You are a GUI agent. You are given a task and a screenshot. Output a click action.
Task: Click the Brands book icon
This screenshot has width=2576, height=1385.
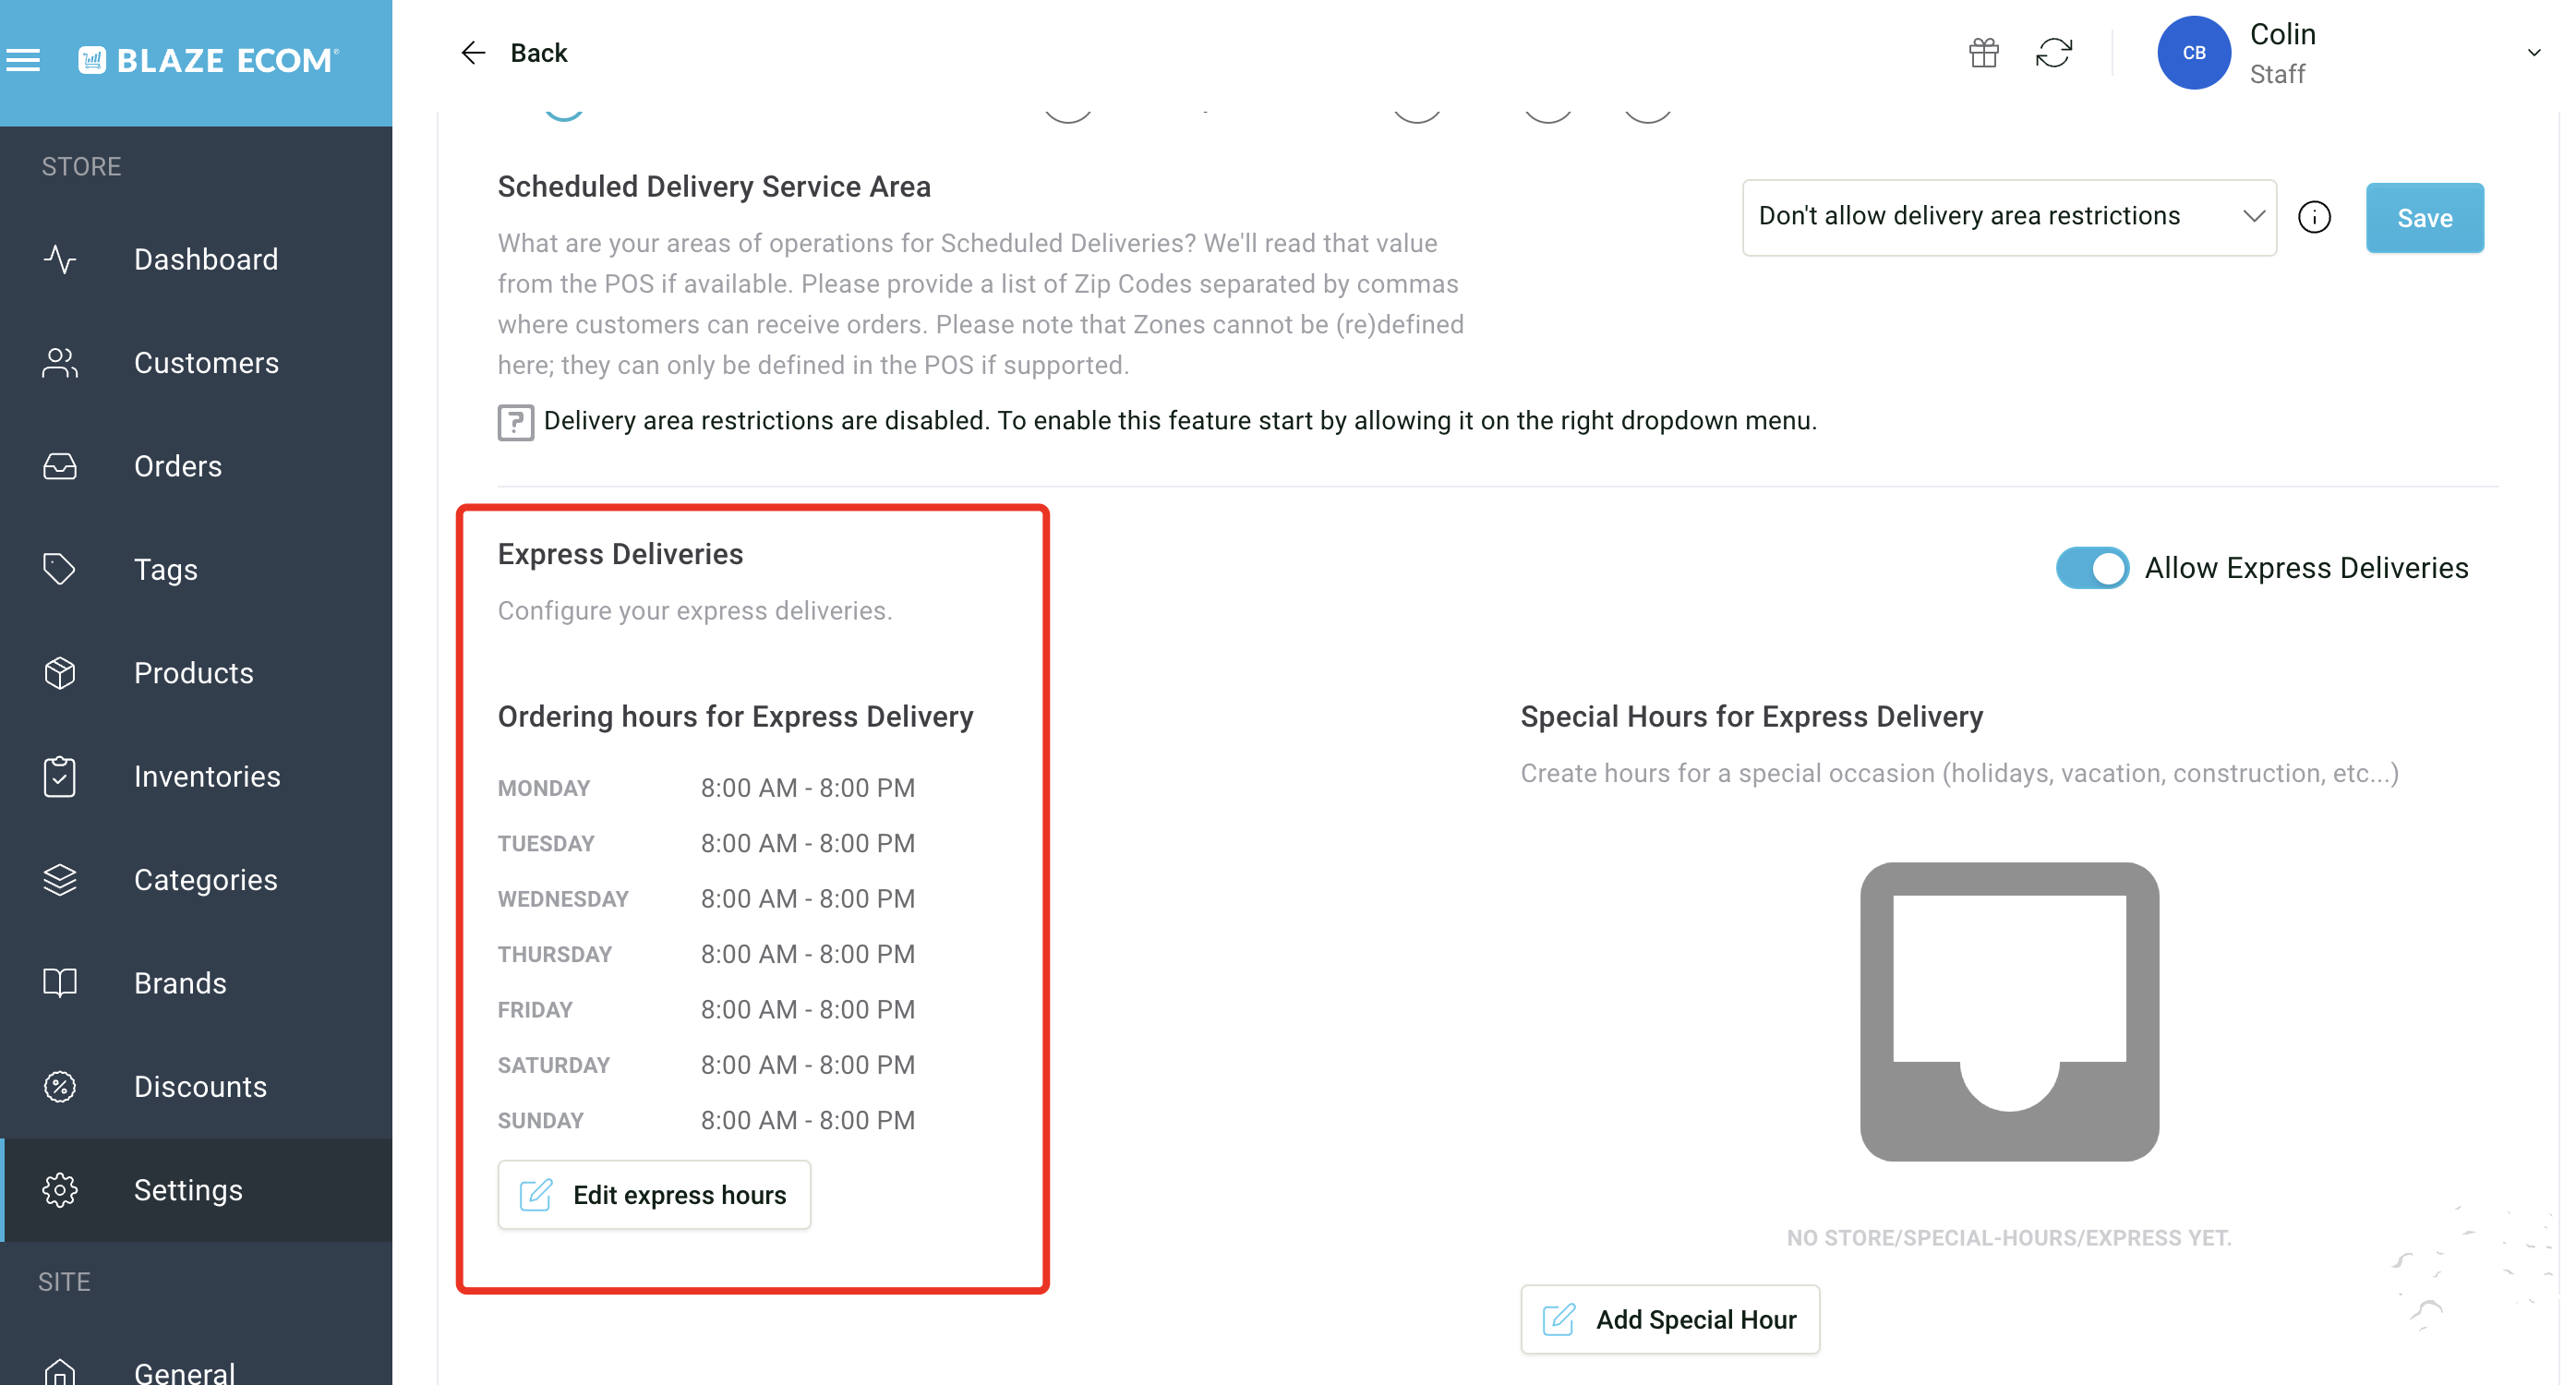(60, 984)
